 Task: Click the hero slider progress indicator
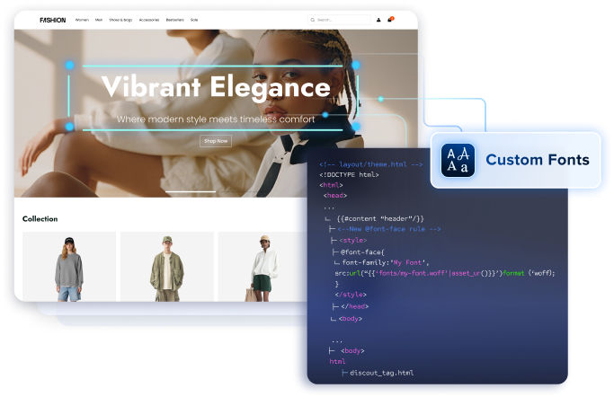click(x=192, y=191)
